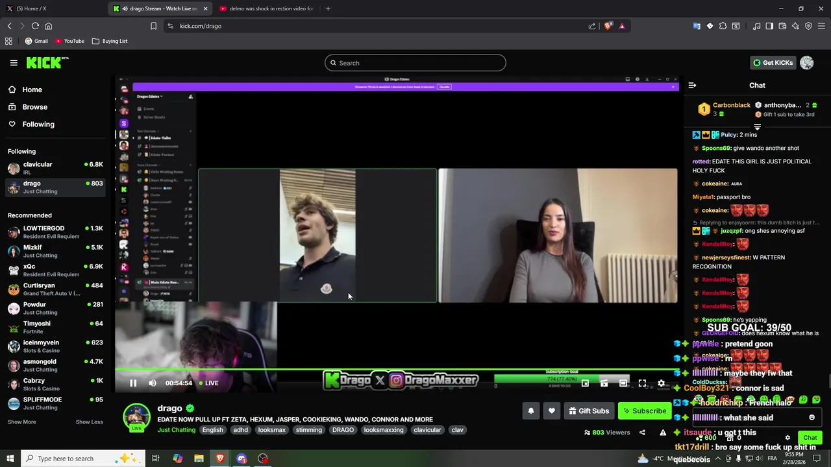Open emoji picker in chat input

click(x=812, y=418)
